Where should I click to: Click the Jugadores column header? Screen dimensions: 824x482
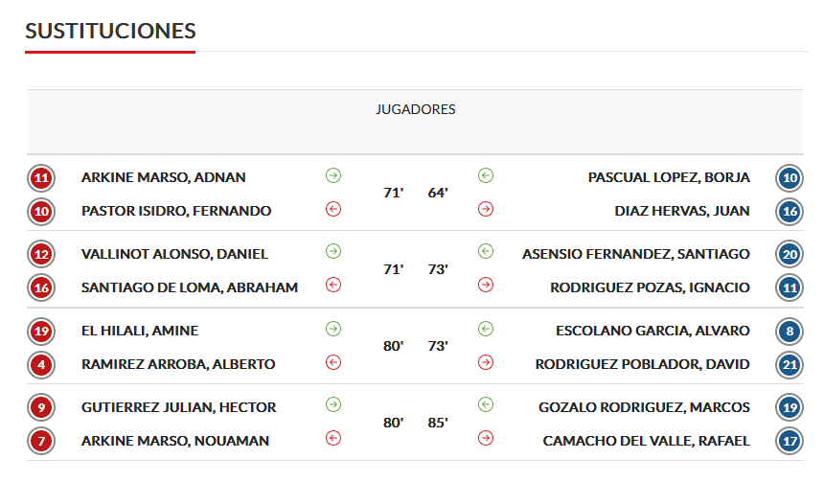pos(415,109)
